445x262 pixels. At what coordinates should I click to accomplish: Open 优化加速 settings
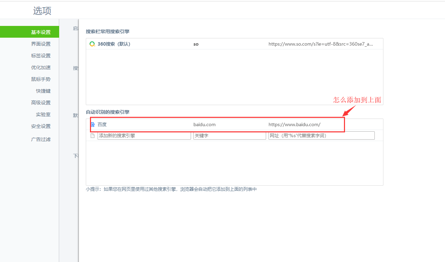point(41,67)
